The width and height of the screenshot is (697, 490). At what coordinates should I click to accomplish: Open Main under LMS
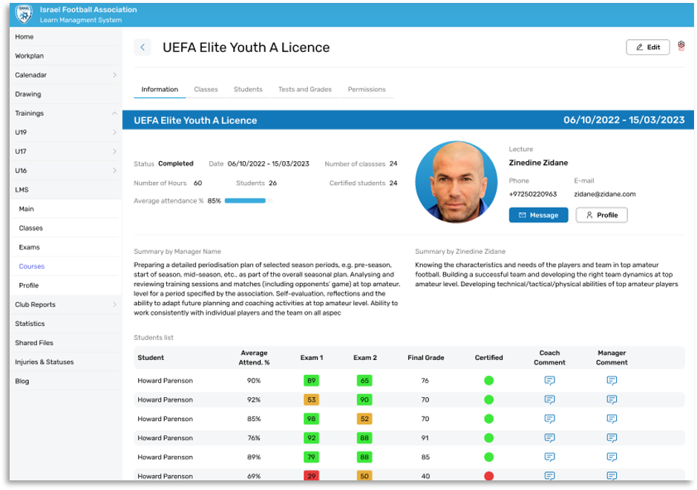point(26,209)
